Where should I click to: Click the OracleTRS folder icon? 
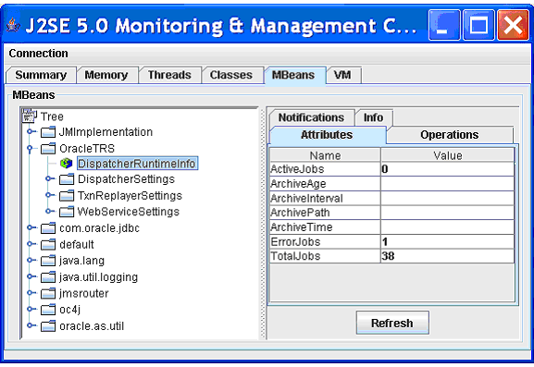point(48,148)
